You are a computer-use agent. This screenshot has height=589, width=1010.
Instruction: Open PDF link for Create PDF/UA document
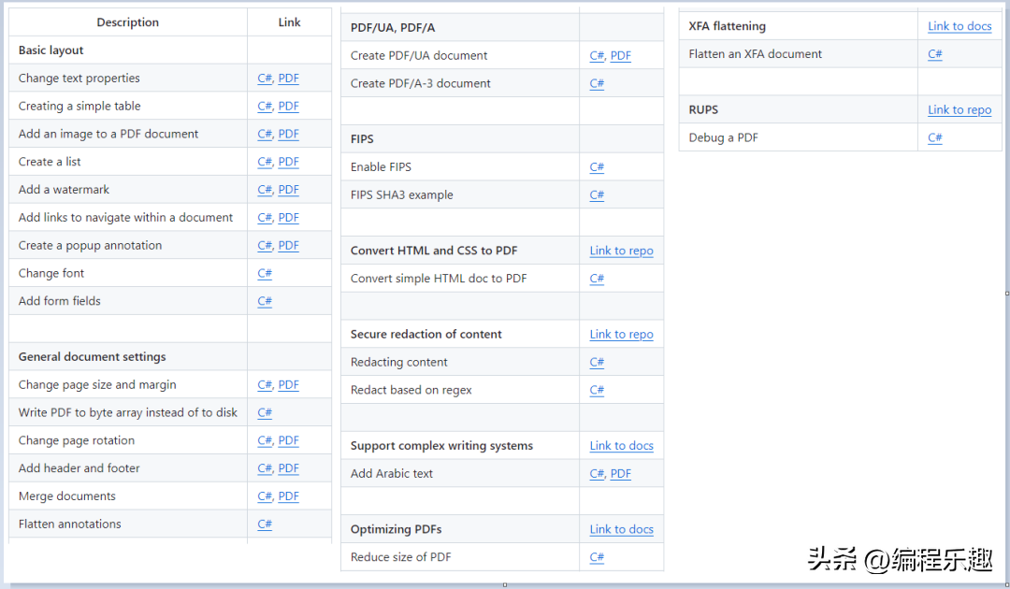[x=621, y=56]
